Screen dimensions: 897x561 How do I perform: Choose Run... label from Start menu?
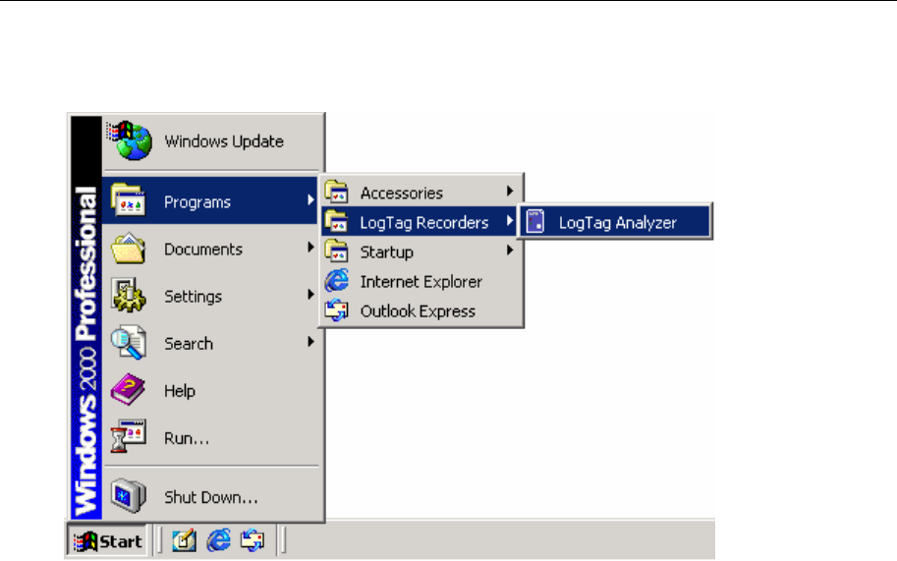(x=187, y=438)
